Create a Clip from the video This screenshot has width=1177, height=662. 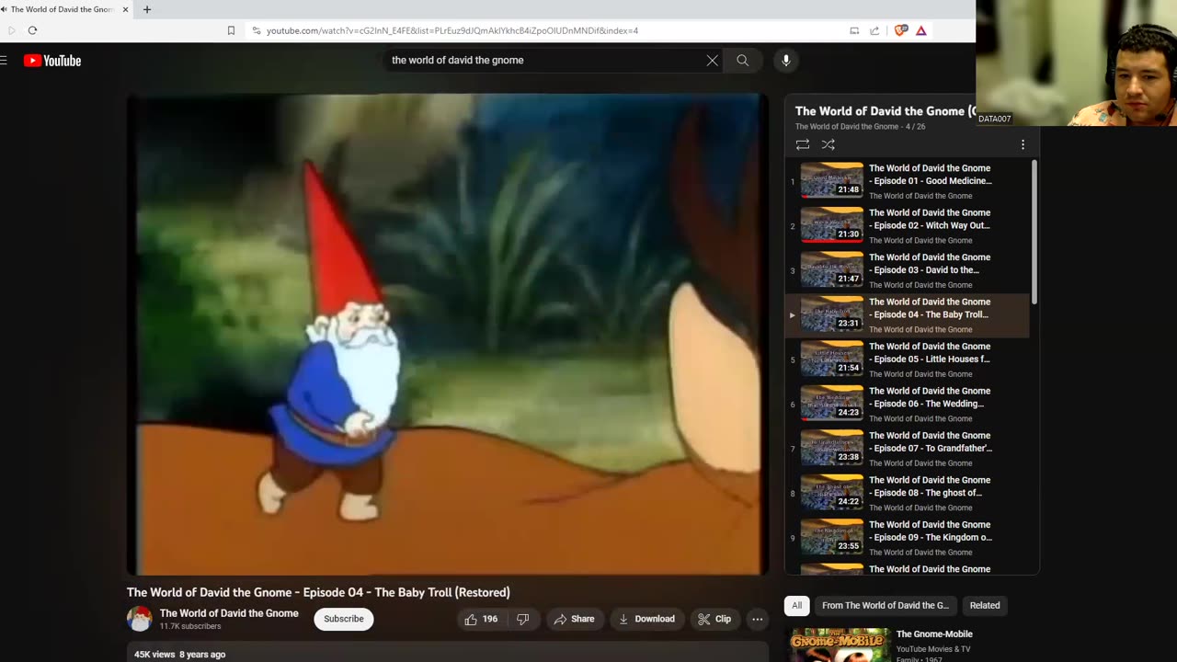(x=714, y=619)
